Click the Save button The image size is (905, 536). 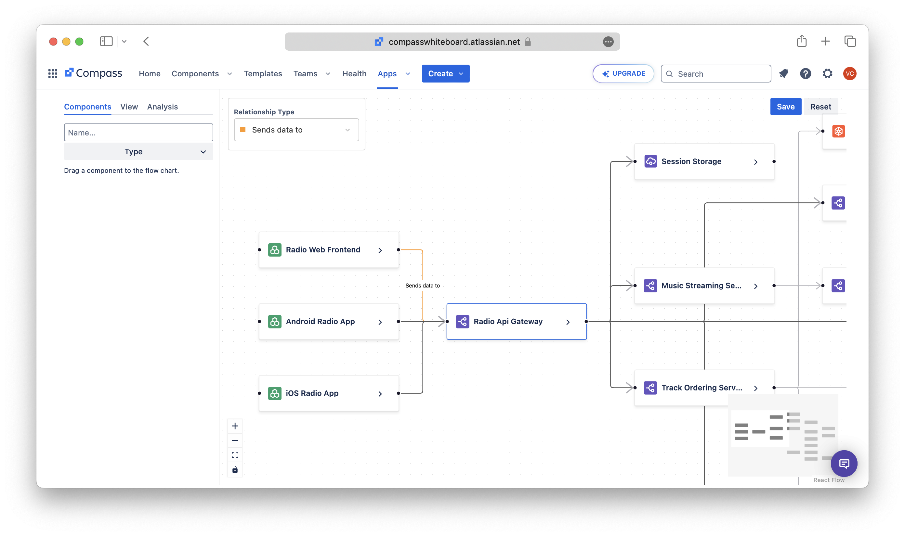(x=785, y=107)
